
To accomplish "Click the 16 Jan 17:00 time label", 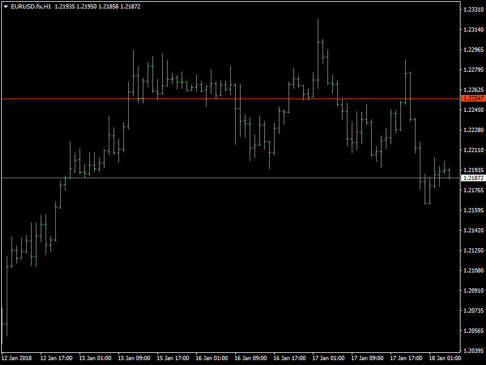I will pos(290,358).
